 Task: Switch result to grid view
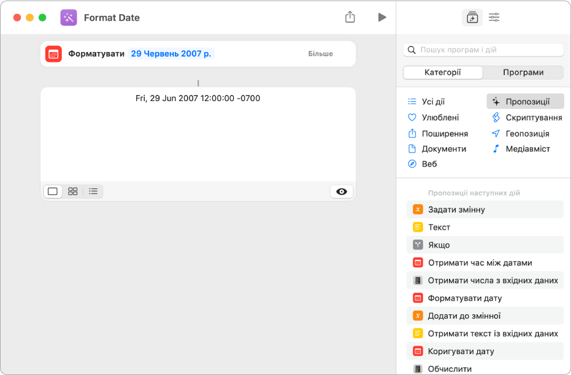[x=73, y=192]
